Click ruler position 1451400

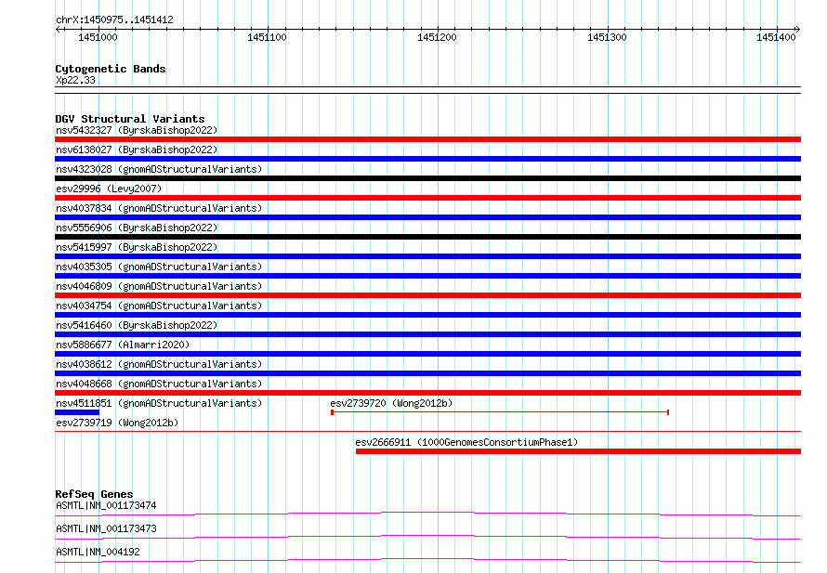pyautogui.click(x=777, y=37)
